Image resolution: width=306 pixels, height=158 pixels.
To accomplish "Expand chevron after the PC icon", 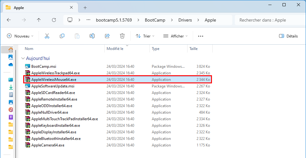I will (x=79, y=20).
